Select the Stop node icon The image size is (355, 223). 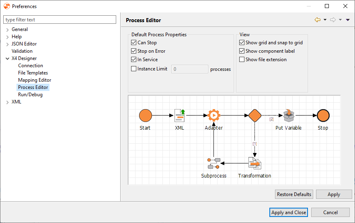[x=323, y=116]
